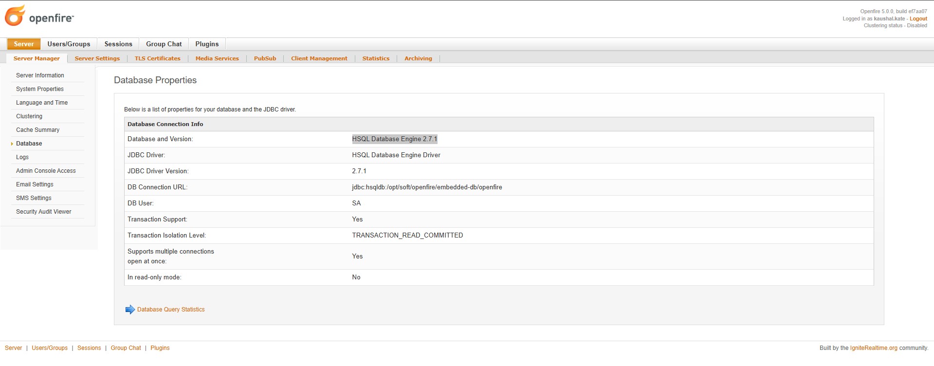Viewport: 934px width, 366px height.
Task: View the Statistics subtab
Action: [x=376, y=58]
